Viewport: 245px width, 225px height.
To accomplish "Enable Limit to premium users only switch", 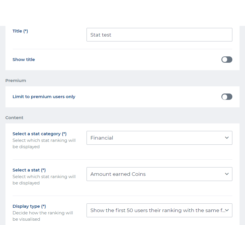I will (227, 97).
